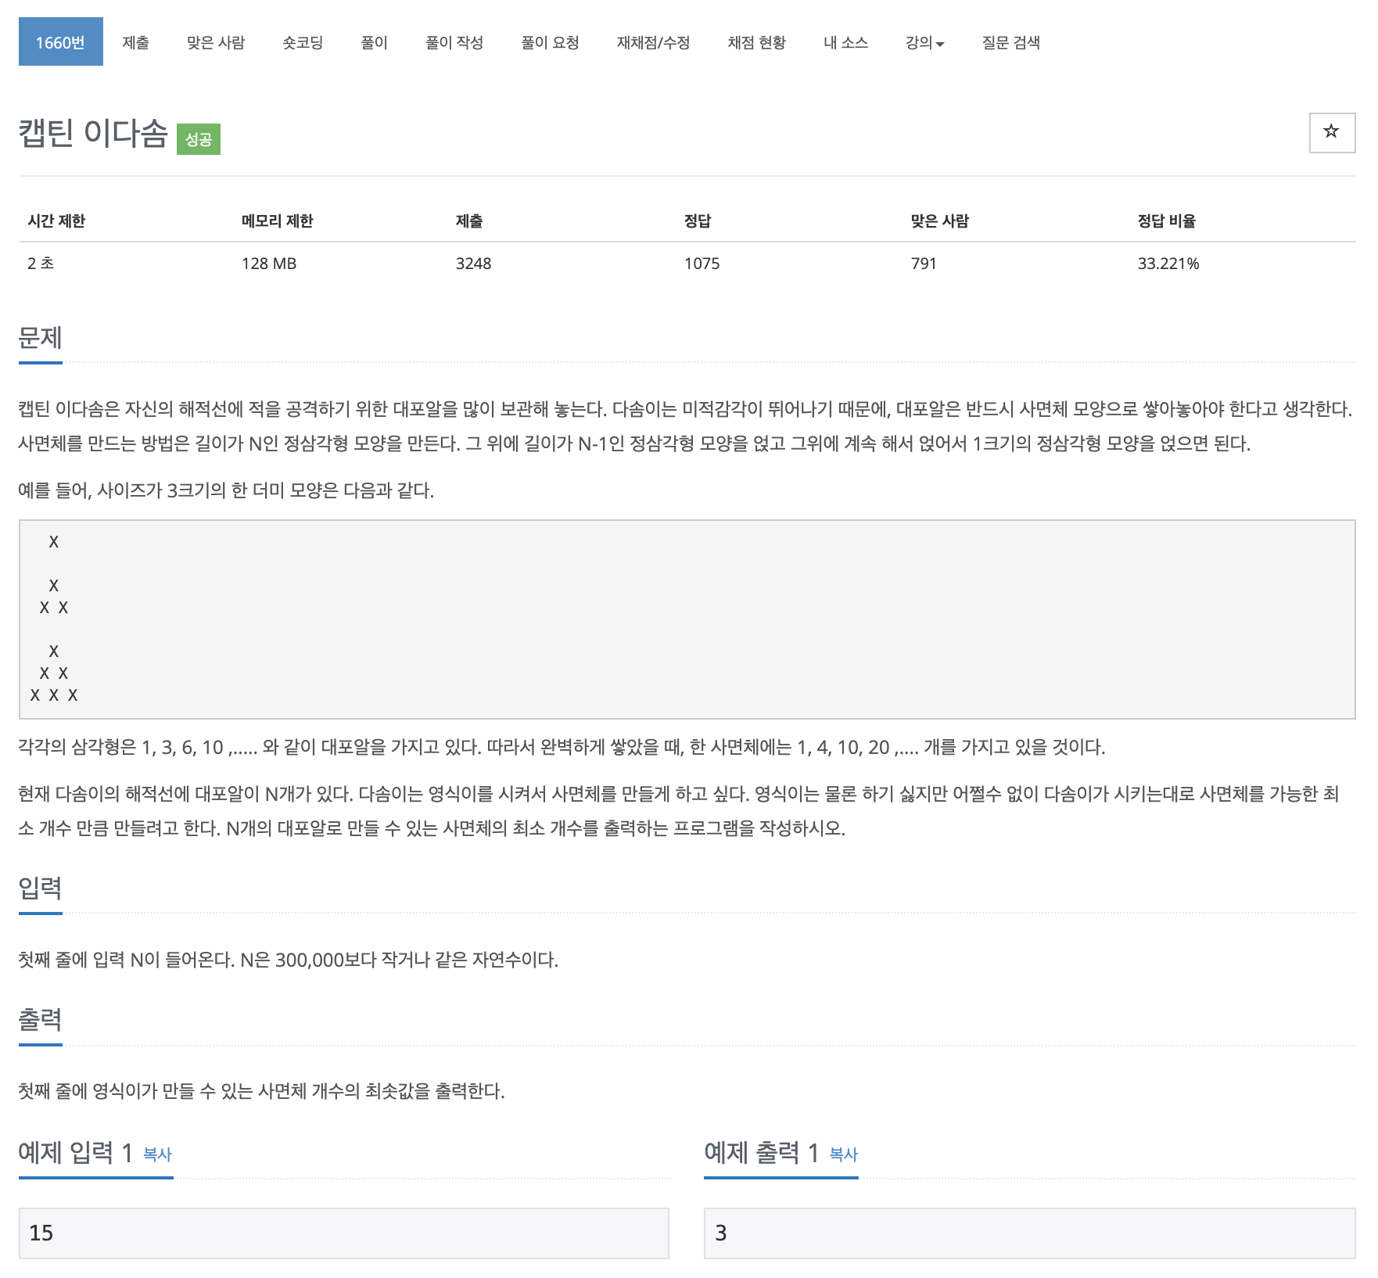The image size is (1378, 1278).
Task: Open the 풀이 작성 tab
Action: 454,42
